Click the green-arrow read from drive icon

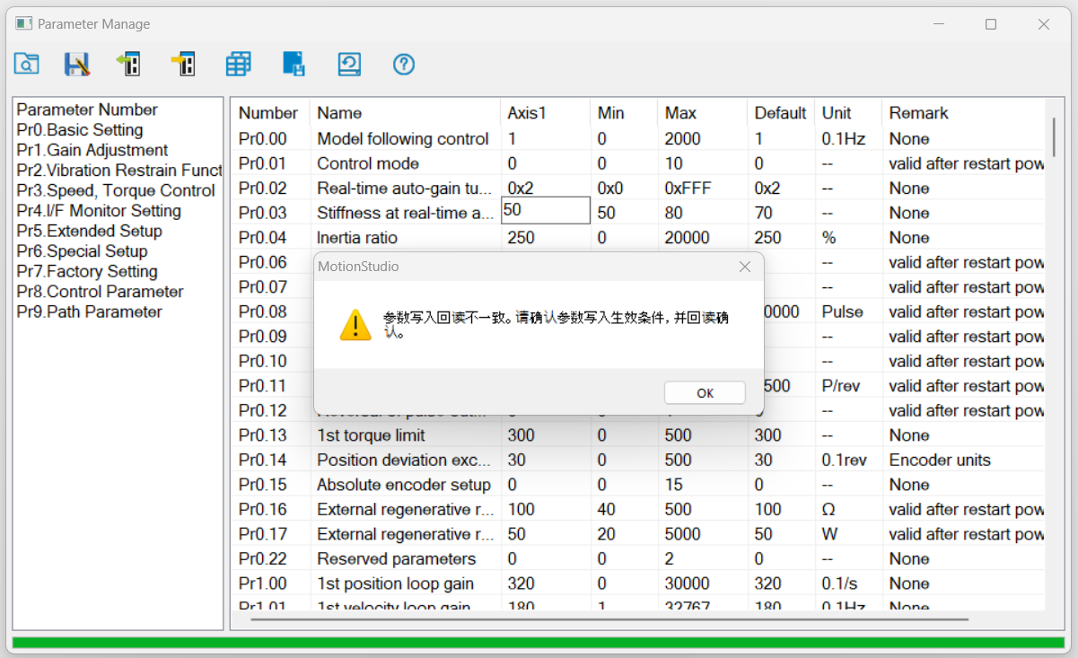click(129, 64)
